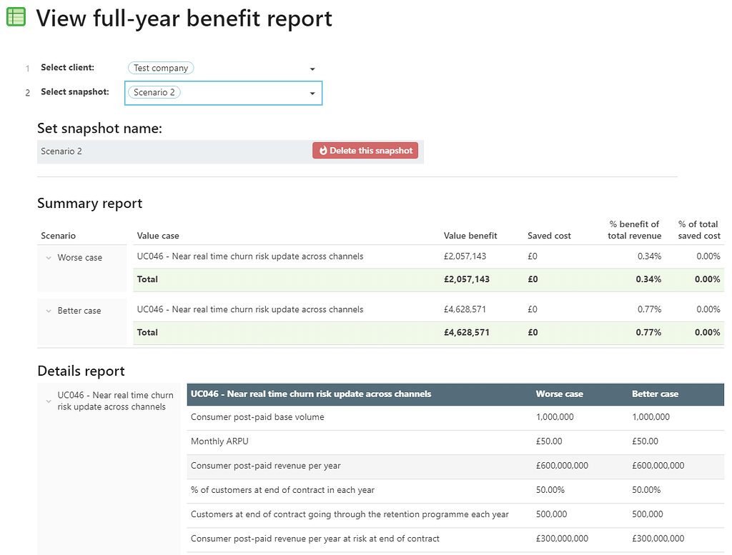Edit the snapshot name field

click(x=172, y=151)
